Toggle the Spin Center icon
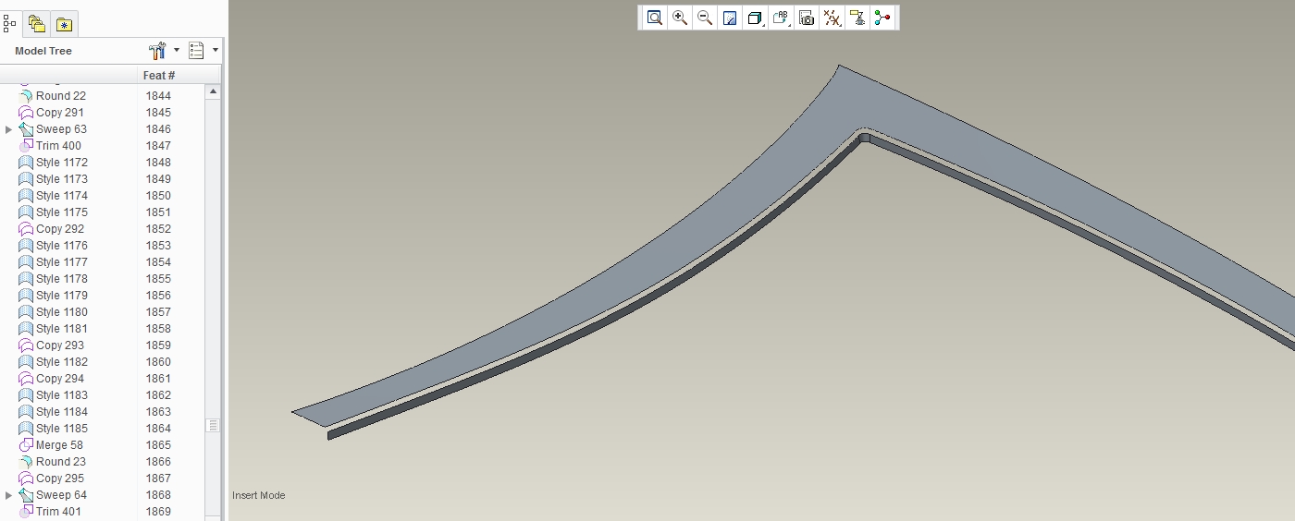Viewport: 1295px width, 521px height. (882, 18)
